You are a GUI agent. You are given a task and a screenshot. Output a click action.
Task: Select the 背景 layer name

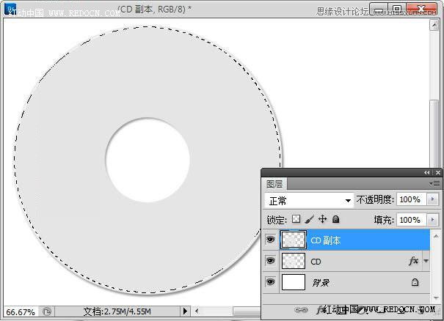point(320,282)
